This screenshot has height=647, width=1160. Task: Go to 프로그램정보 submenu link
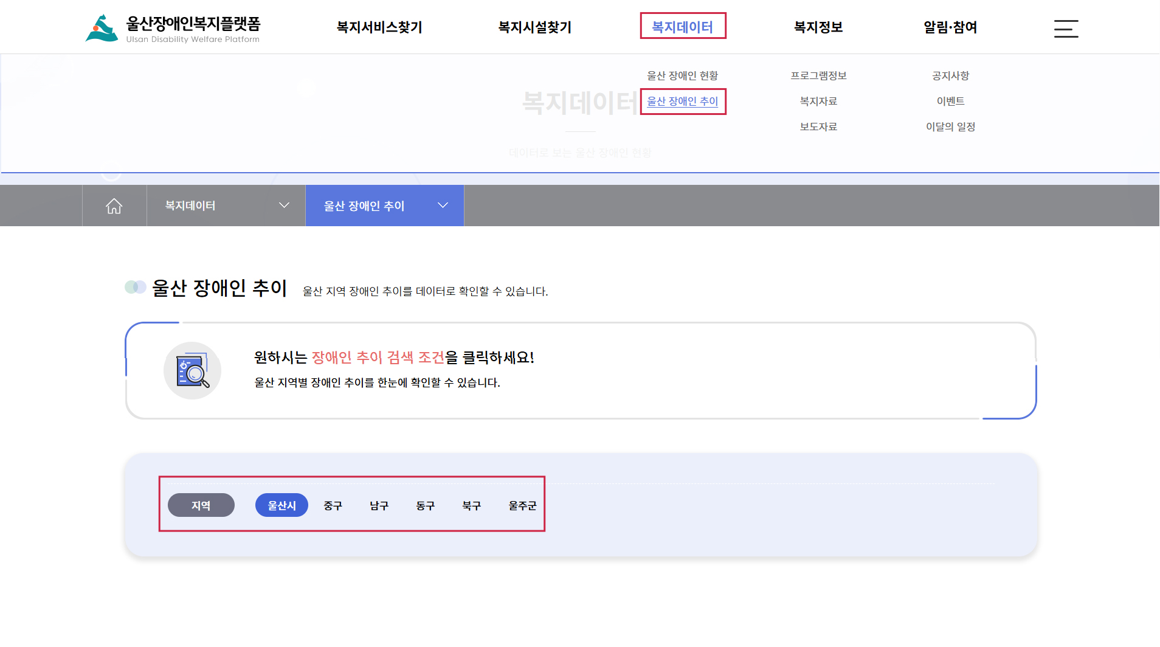tap(818, 75)
